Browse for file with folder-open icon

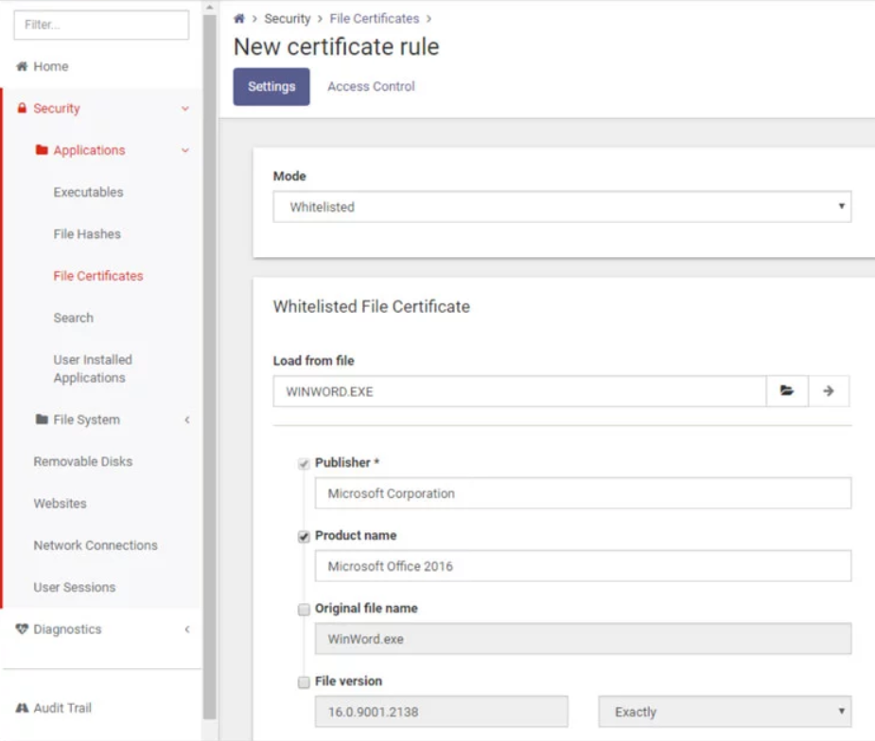(787, 391)
